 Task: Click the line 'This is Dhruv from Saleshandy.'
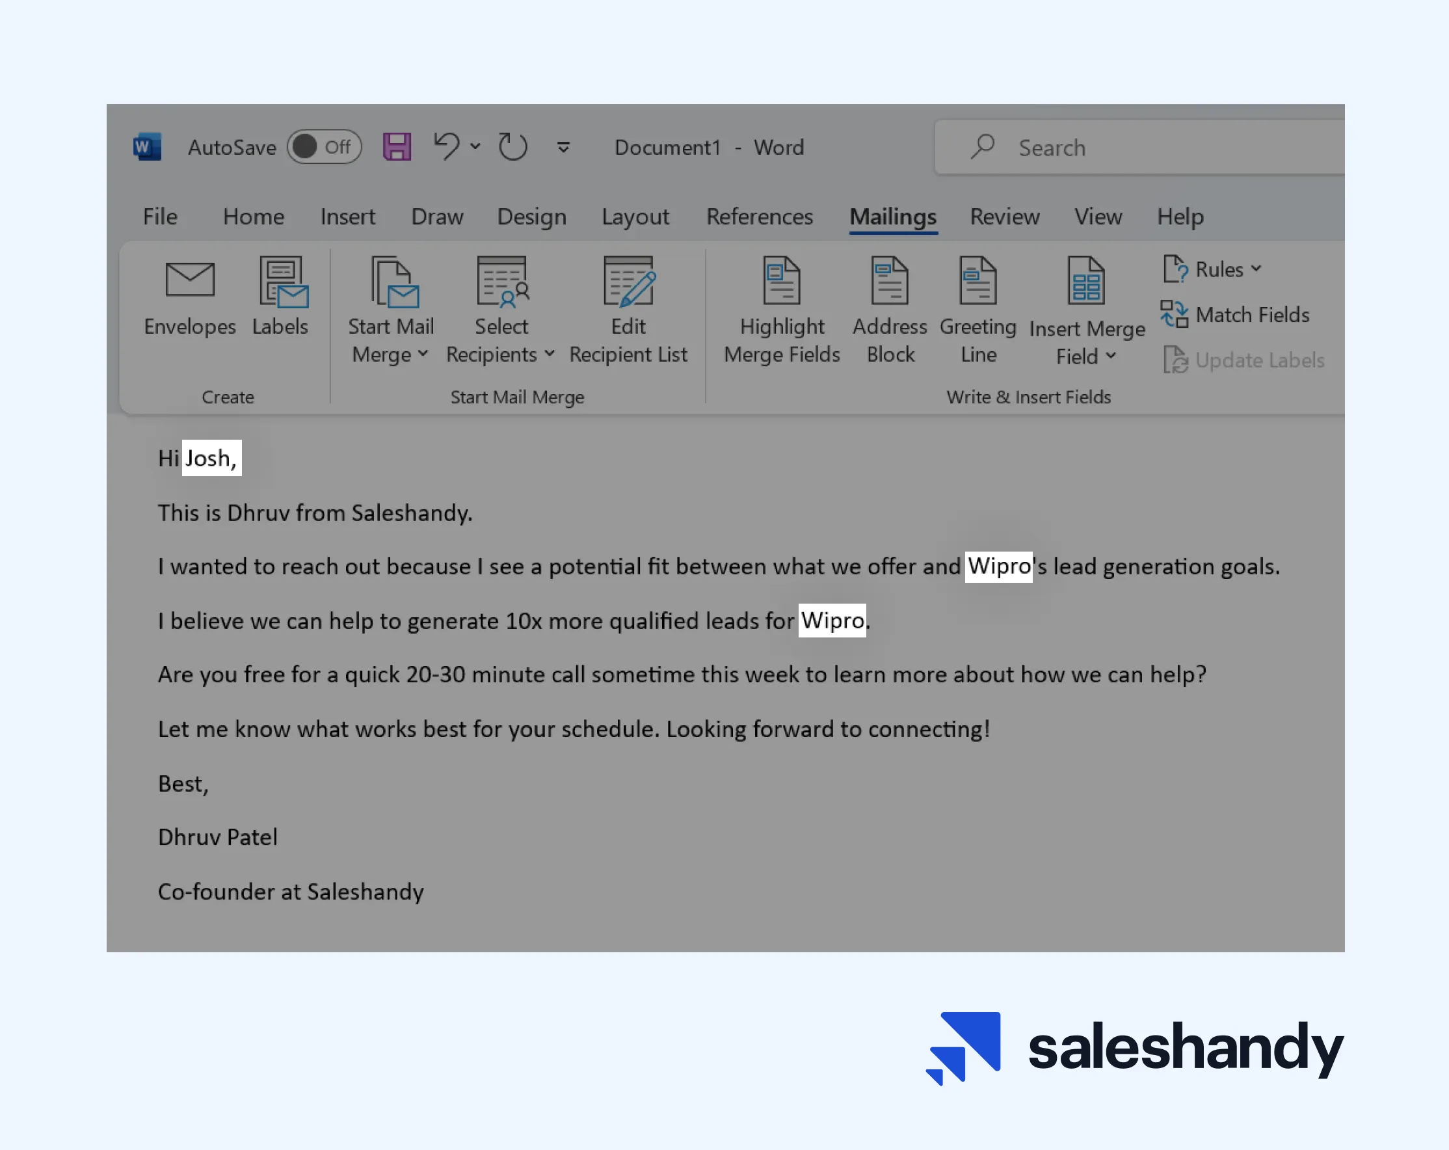click(315, 513)
